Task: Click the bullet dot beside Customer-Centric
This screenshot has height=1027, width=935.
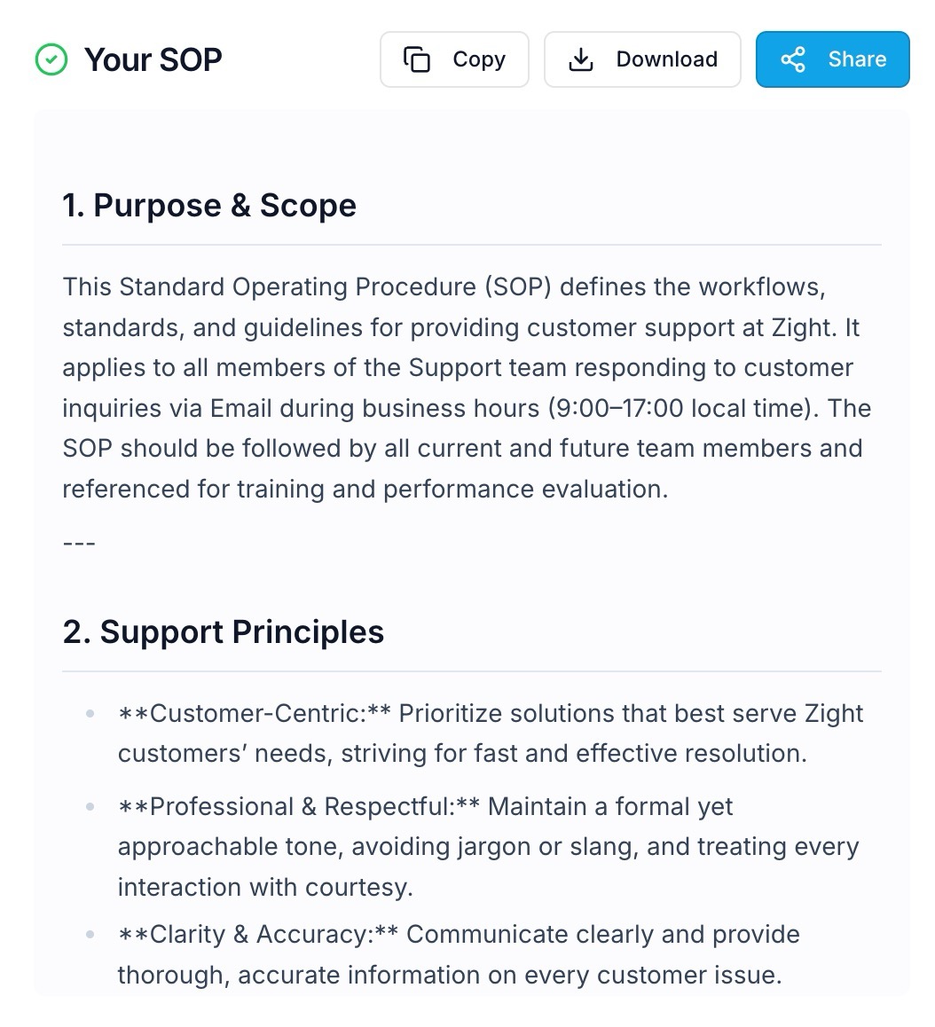Action: pos(89,713)
